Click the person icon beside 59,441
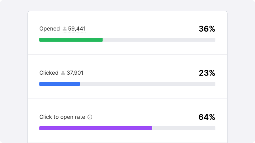255x143 pixels. pos(65,29)
